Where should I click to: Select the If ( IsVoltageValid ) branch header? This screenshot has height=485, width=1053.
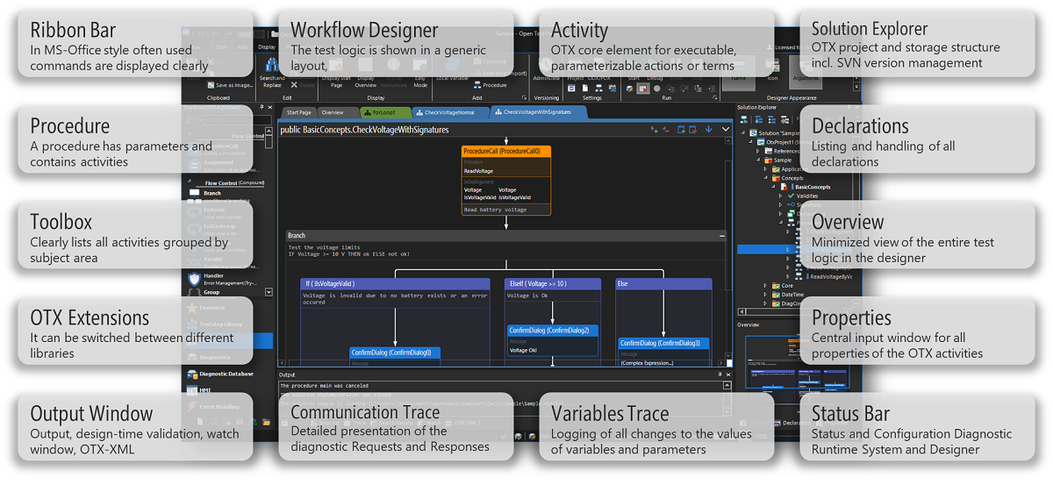[x=395, y=283]
